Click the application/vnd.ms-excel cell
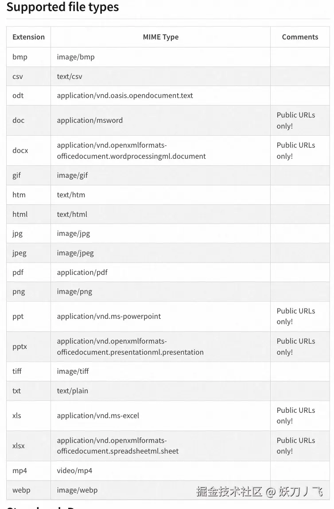334x509 pixels. coord(98,415)
